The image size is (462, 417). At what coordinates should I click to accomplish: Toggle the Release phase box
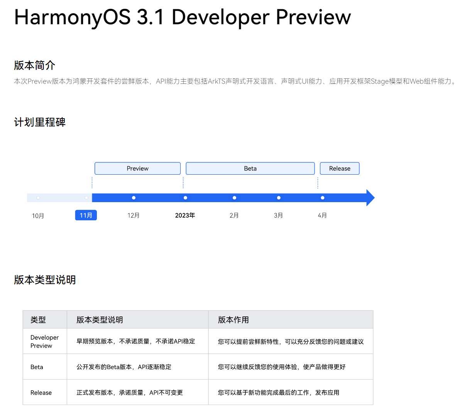339,168
